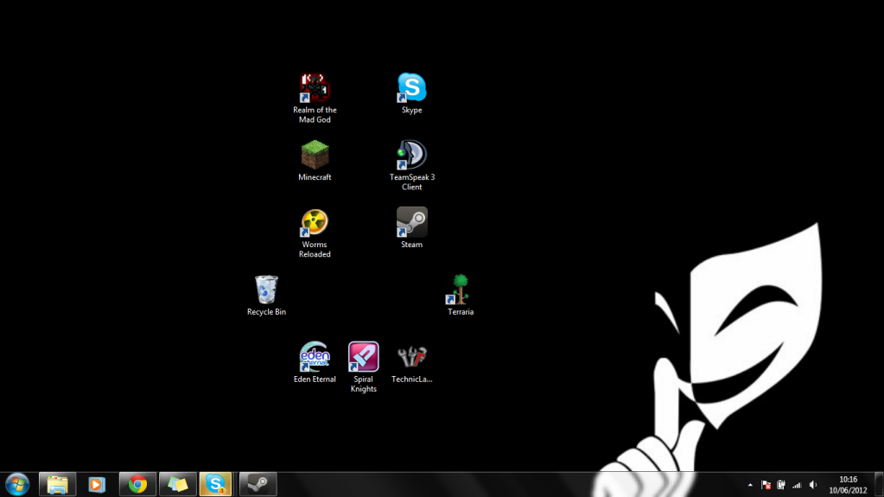Image resolution: width=884 pixels, height=497 pixels.
Task: Open Windows Explorer from the taskbar
Action: pos(58,485)
